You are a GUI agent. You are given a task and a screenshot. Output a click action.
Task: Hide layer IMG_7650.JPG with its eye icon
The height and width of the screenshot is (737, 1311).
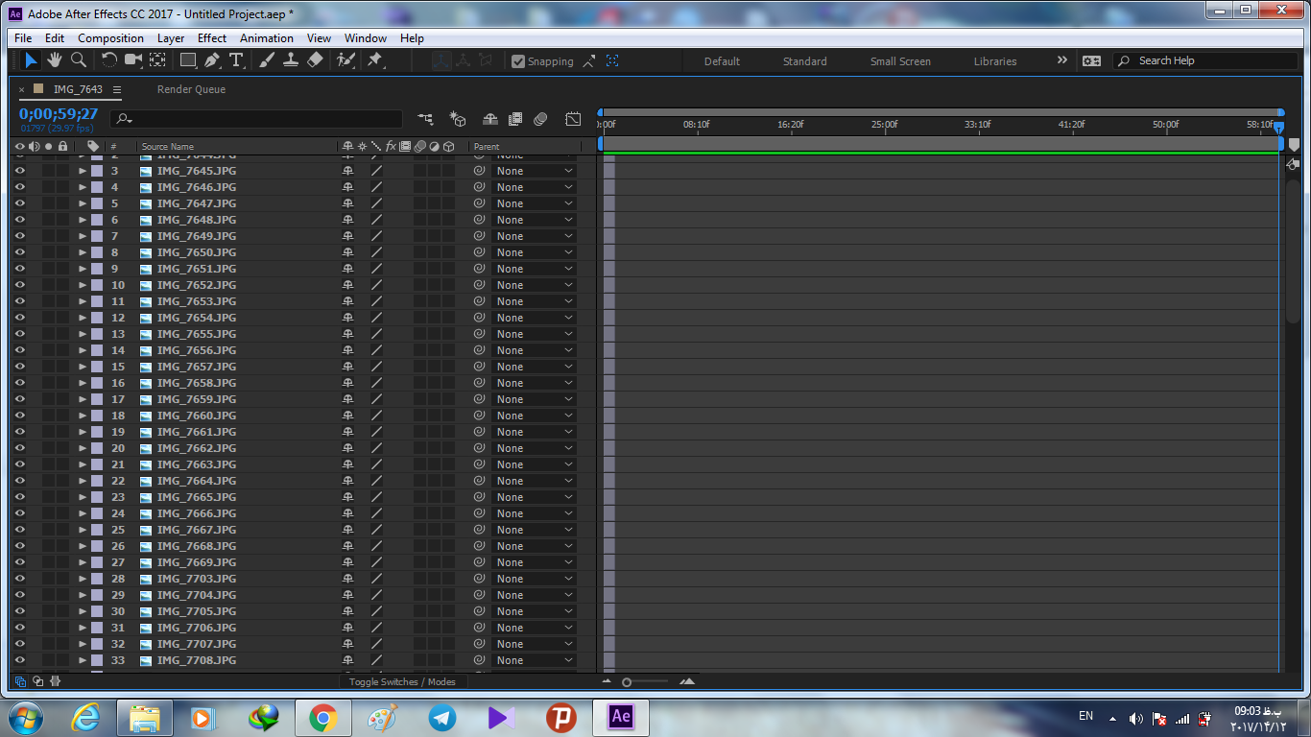coord(19,252)
